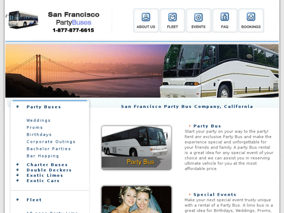Click the small bus logo image
The image size is (284, 213).
[x=22, y=19]
